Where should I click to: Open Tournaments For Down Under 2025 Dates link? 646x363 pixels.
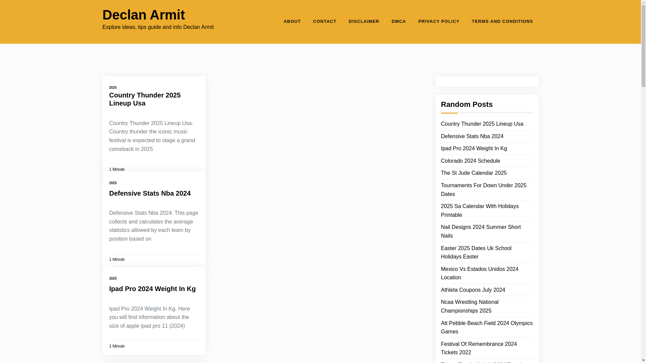click(483, 190)
